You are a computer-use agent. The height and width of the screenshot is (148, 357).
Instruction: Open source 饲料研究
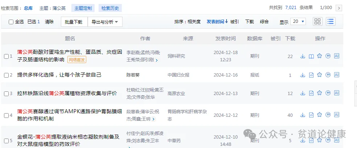tap(176, 56)
